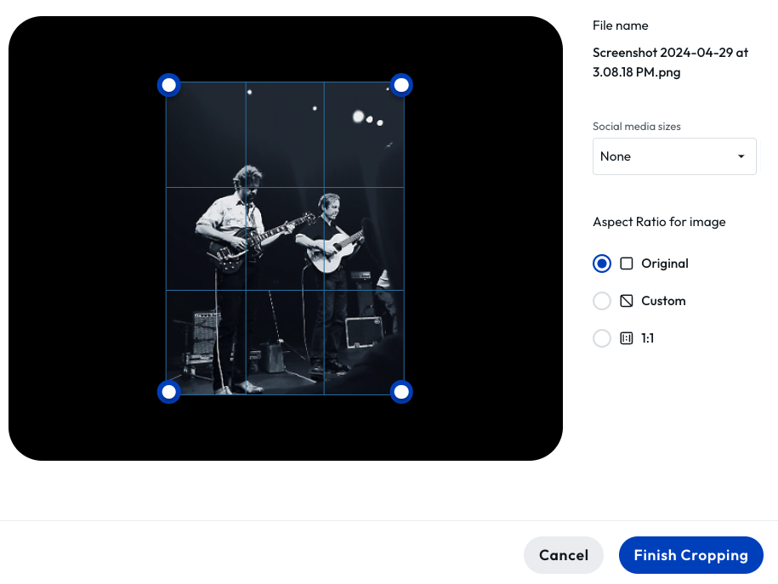
Task: Click the top-right crop handle
Action: (401, 85)
